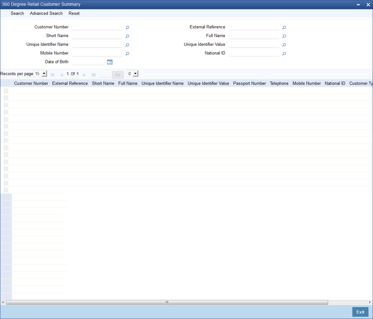Click the horizontal scrollbar thumb

(167, 302)
